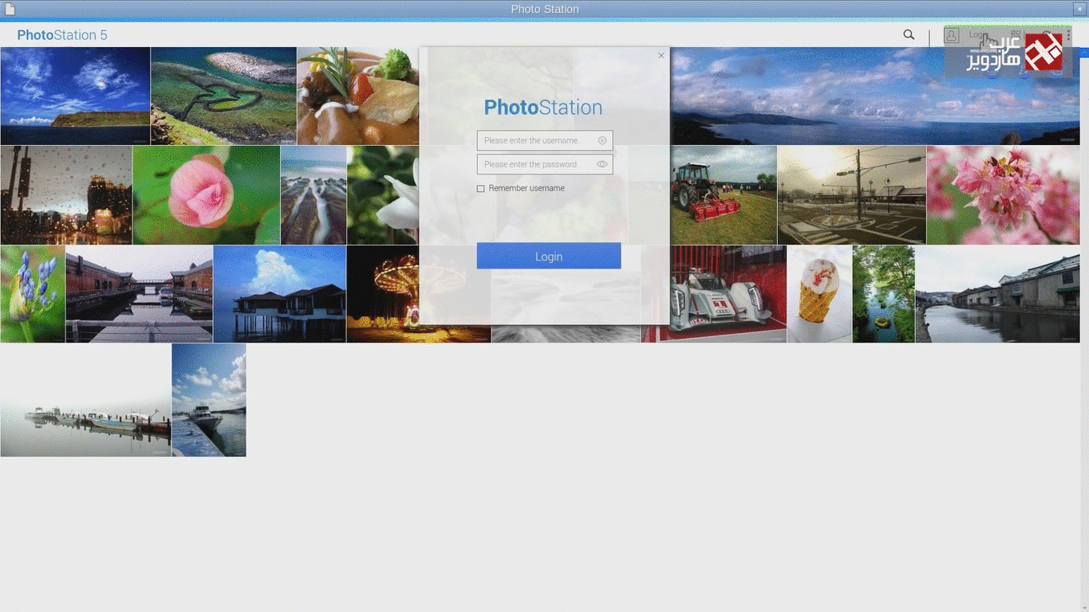This screenshot has height=612, width=1089.
Task: Open the heart-shaped island aerial photo
Action: point(223,96)
